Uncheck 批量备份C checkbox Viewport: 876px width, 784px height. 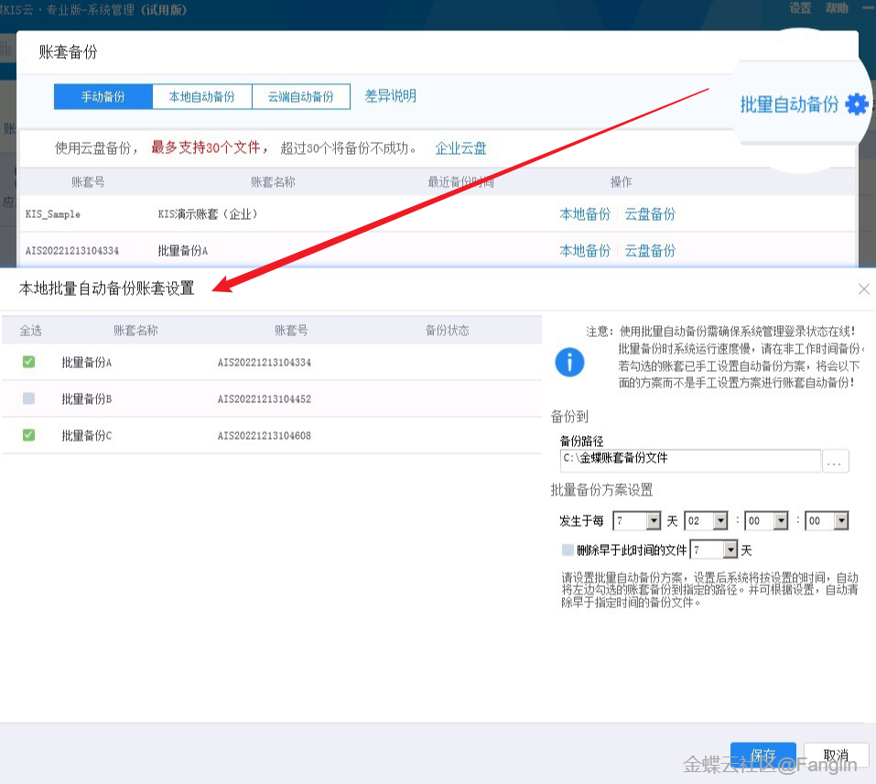pyautogui.click(x=29, y=435)
